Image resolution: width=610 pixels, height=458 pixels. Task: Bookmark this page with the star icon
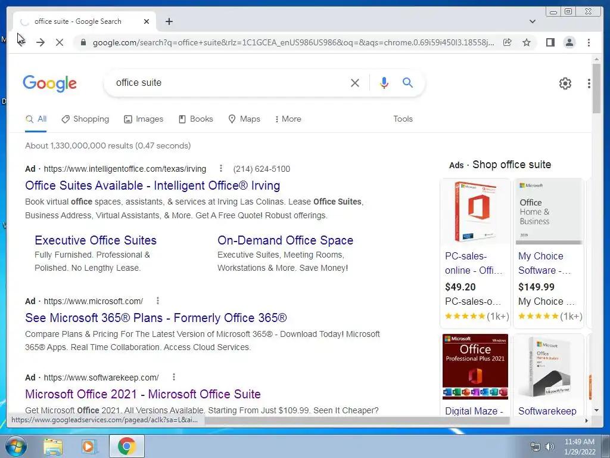[527, 42]
